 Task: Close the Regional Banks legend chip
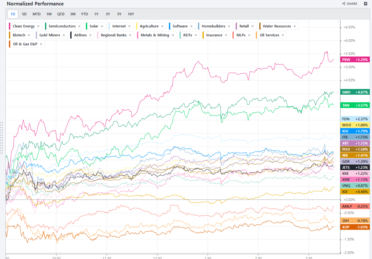coord(130,35)
